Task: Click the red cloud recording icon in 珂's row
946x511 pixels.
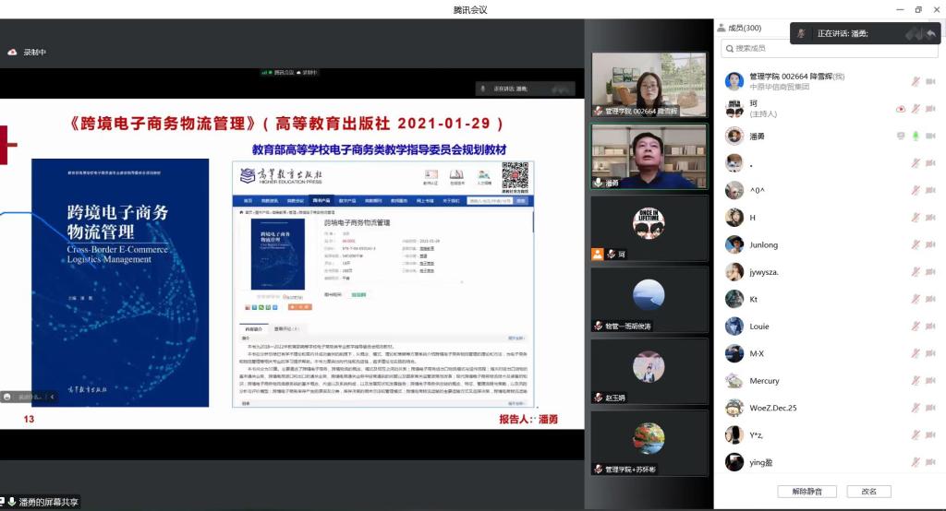Action: (901, 109)
